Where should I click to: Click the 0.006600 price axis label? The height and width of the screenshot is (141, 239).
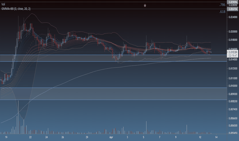point(233,118)
